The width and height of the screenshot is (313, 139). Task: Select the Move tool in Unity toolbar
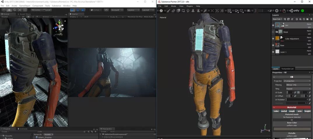pos(9,10)
